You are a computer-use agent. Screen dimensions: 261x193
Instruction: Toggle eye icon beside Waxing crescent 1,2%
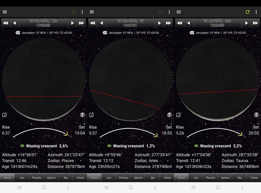[x=109, y=146]
